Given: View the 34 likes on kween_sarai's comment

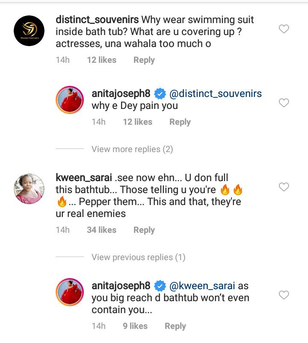Looking at the screenshot, I should (101, 230).
